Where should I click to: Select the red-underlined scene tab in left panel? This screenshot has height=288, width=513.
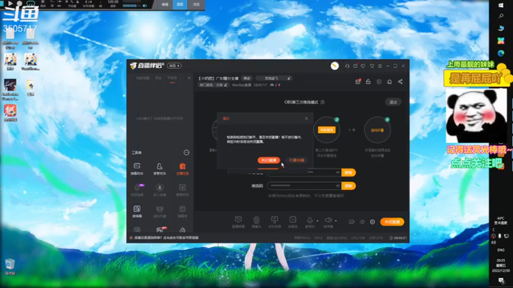(x=172, y=78)
